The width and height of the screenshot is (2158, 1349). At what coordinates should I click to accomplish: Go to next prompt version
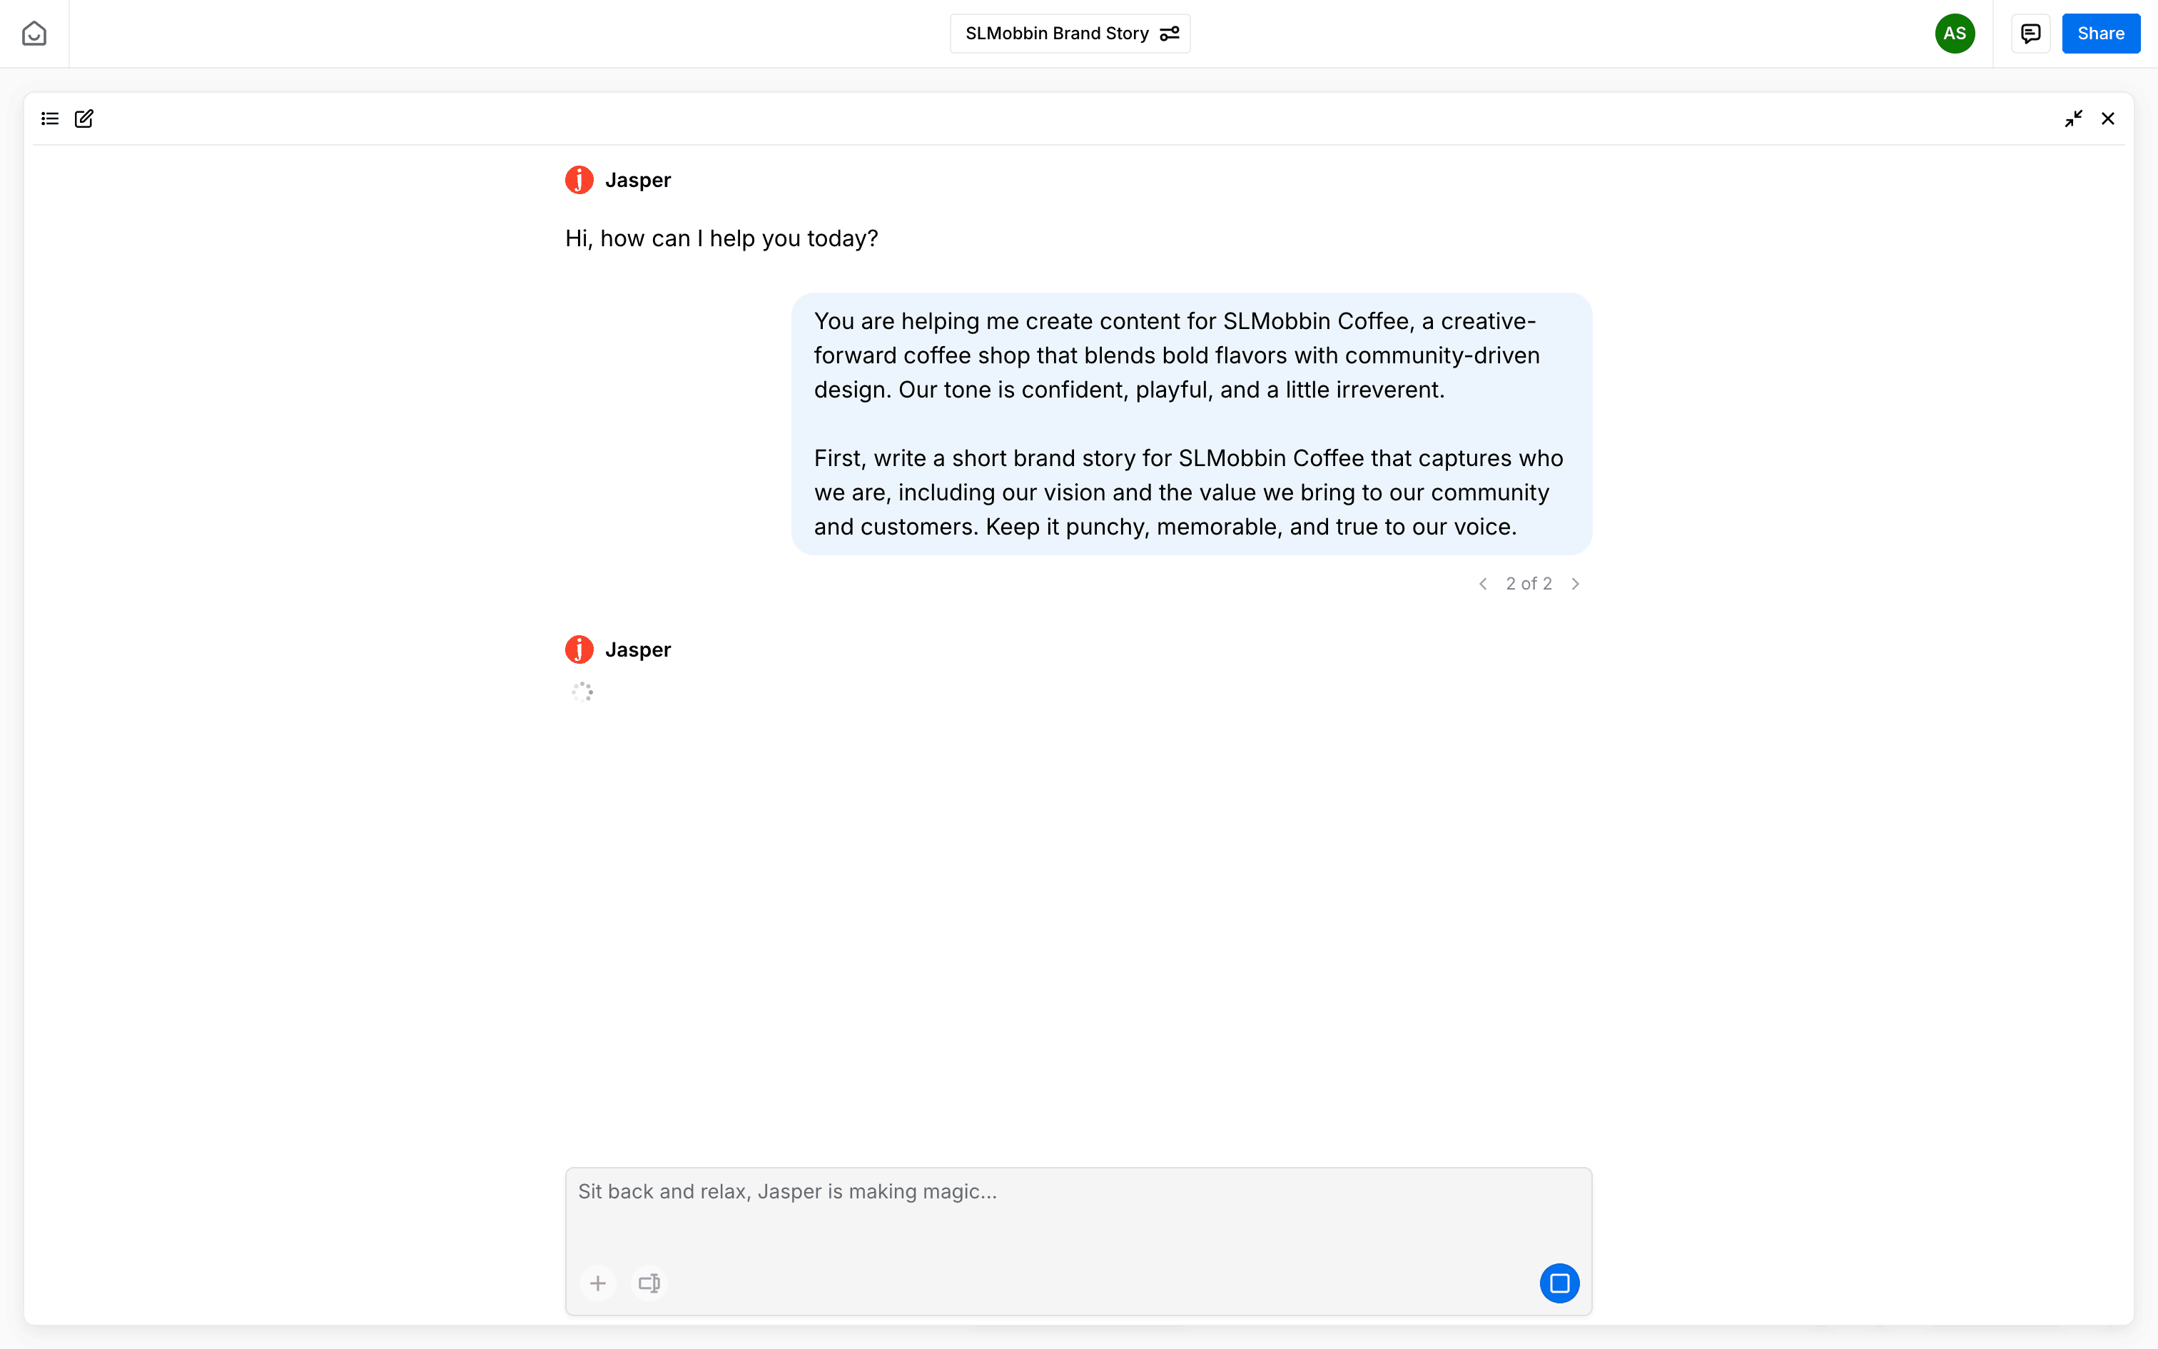pyautogui.click(x=1576, y=584)
